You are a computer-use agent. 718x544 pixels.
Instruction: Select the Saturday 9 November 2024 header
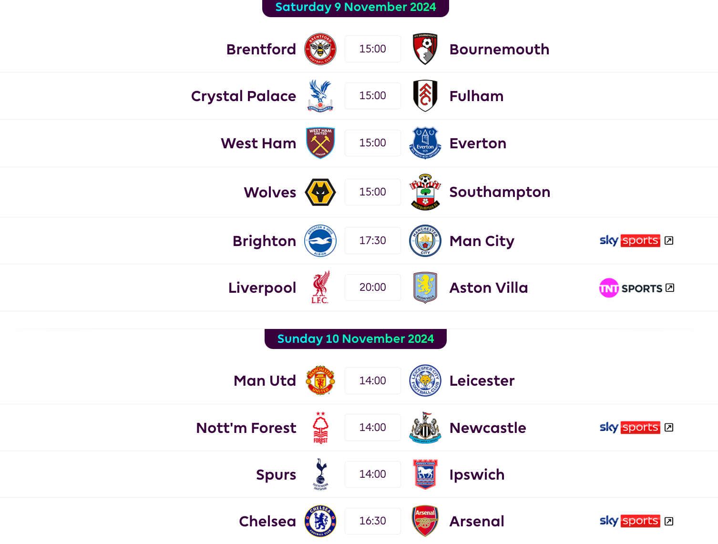(x=356, y=8)
